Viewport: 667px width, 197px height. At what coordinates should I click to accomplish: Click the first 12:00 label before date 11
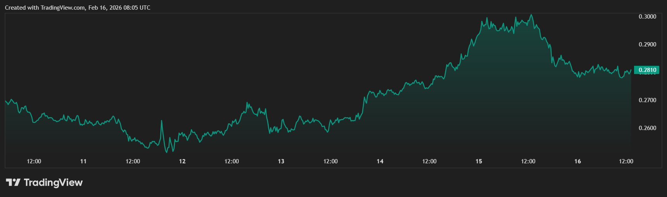point(34,161)
